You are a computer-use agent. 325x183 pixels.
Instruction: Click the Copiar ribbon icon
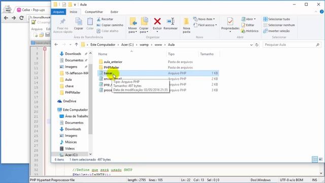click(79, 24)
